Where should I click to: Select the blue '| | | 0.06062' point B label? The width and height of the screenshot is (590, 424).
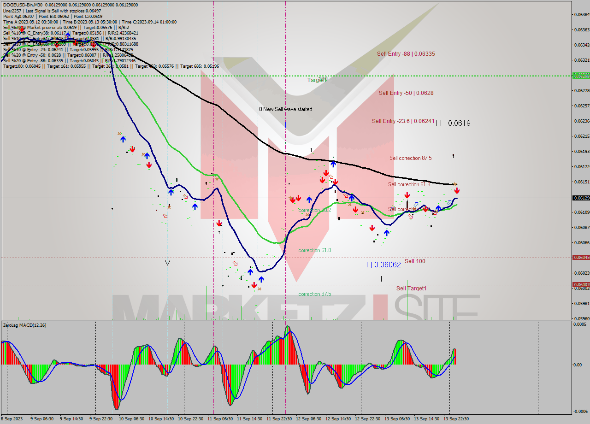point(381,265)
